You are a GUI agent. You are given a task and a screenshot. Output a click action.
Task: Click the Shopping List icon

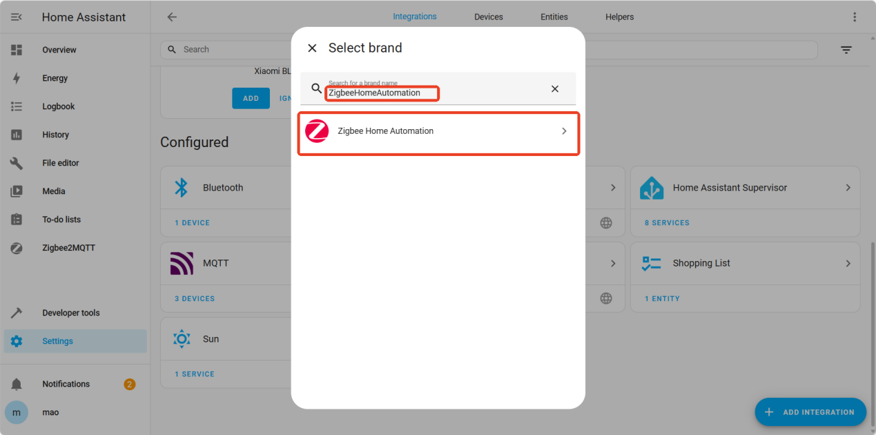click(652, 263)
